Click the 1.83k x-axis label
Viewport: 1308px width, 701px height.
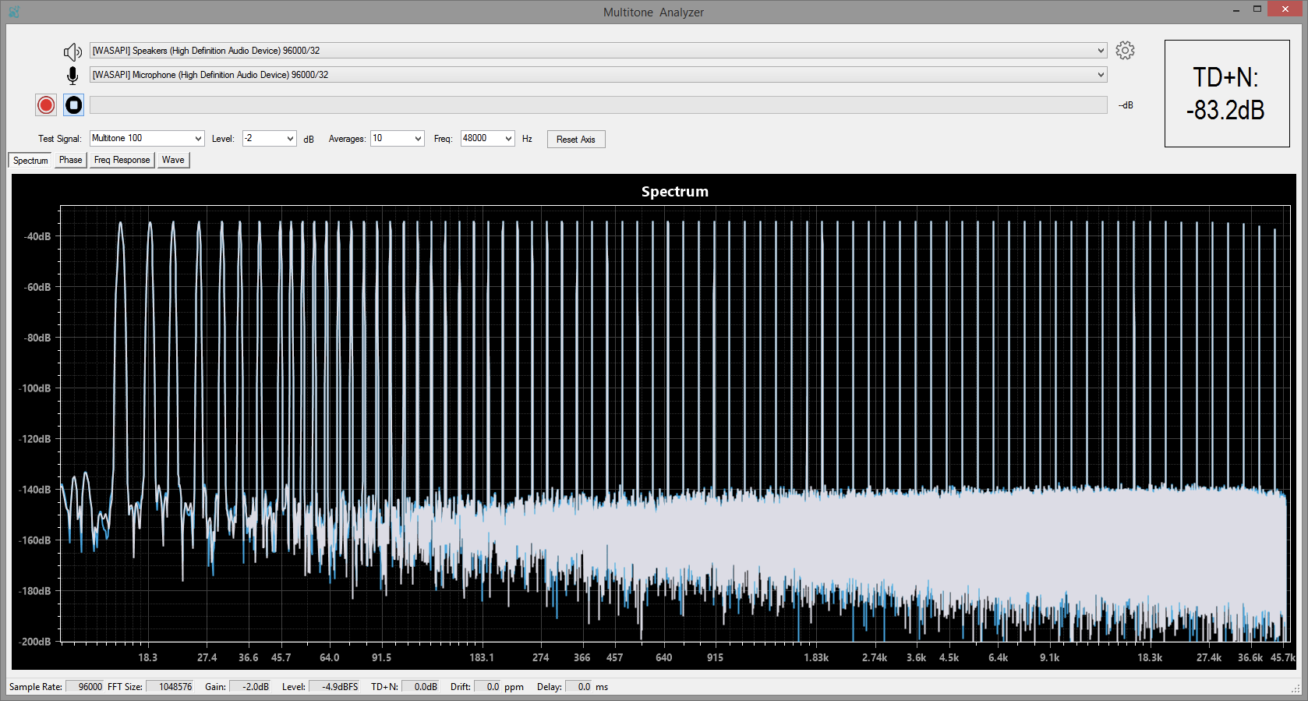pos(816,657)
